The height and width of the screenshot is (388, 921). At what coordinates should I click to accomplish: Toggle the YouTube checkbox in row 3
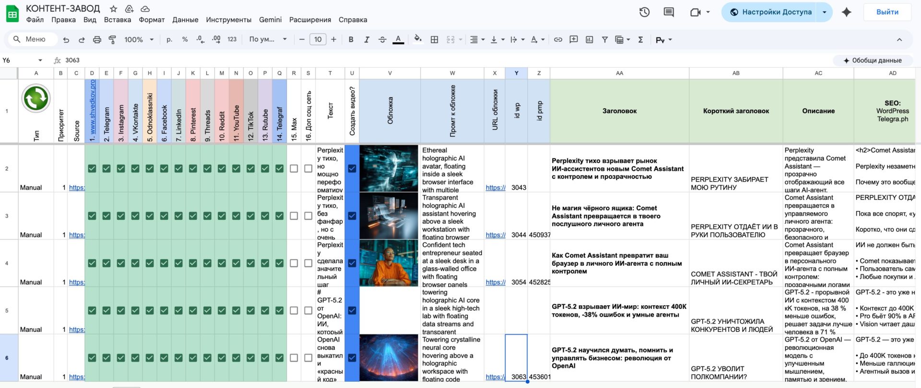pos(236,216)
